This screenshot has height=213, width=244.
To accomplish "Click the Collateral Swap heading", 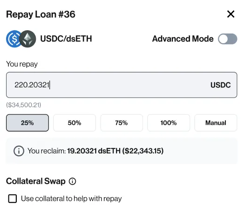I will tap(36, 181).
